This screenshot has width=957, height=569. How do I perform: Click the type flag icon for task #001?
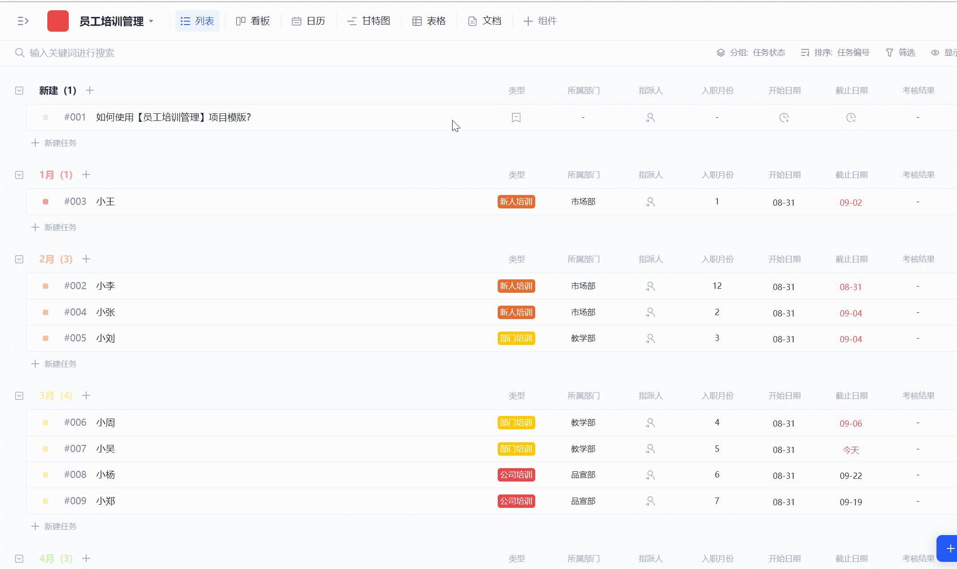pyautogui.click(x=516, y=118)
